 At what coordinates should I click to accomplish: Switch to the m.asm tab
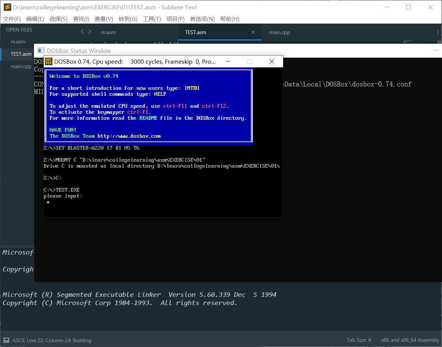[x=108, y=32]
